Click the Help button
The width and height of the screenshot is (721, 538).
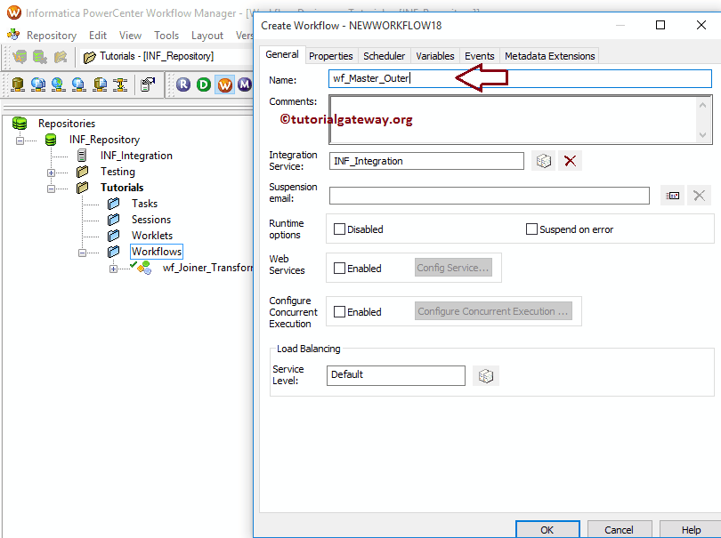(691, 530)
